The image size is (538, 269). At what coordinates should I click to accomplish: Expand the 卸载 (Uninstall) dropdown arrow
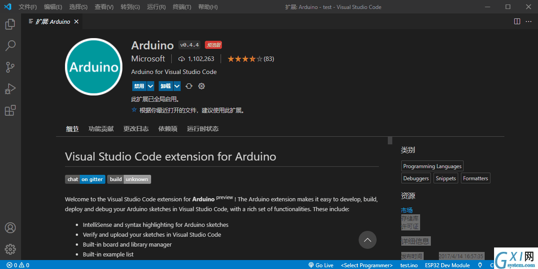pyautogui.click(x=177, y=86)
